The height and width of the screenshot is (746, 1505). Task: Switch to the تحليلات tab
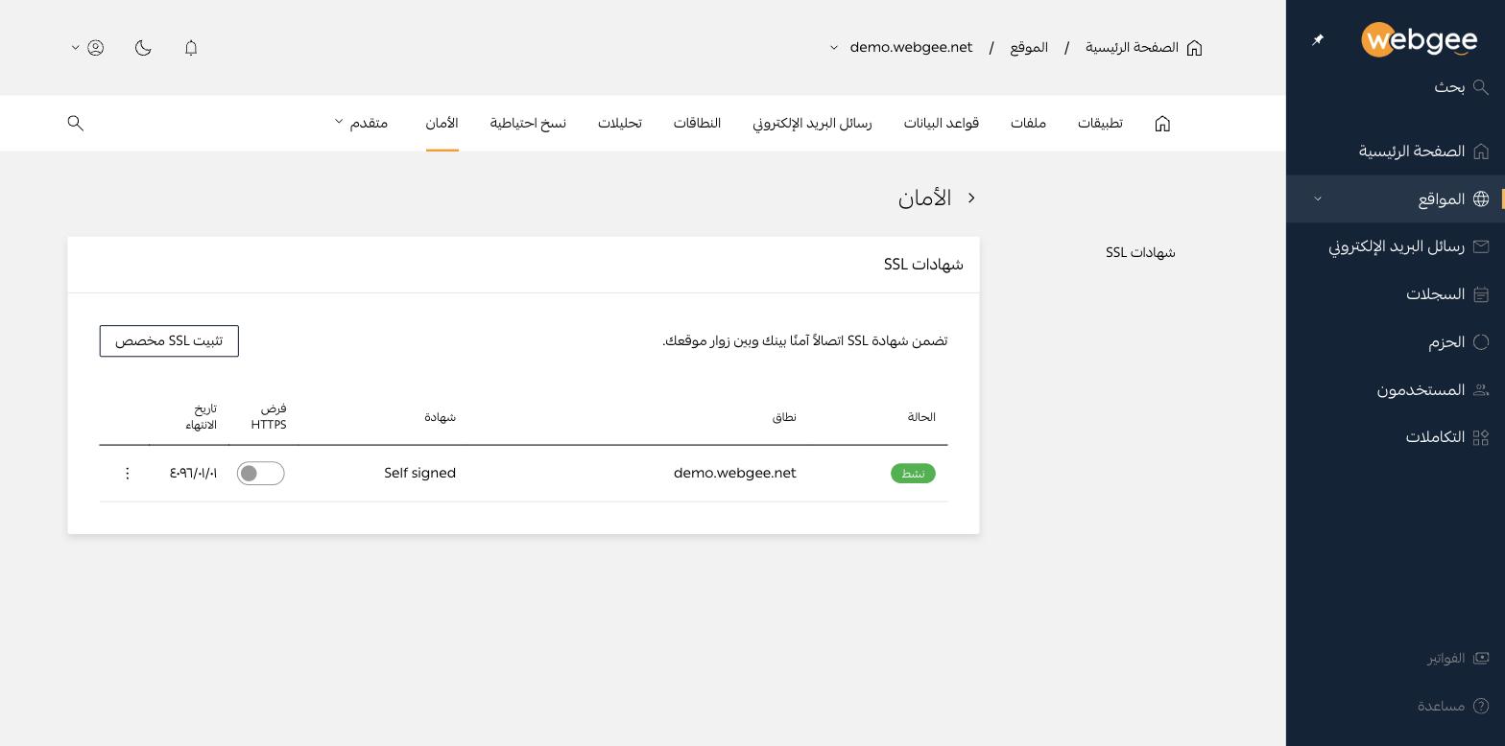(619, 124)
